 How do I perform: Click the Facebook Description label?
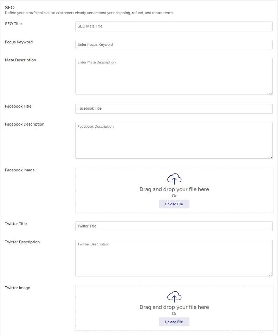(25, 124)
